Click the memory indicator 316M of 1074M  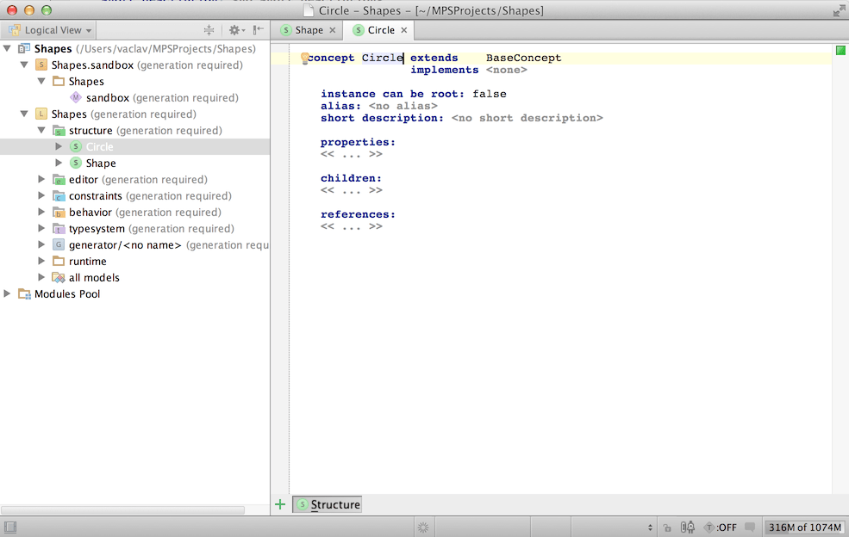[804, 528]
